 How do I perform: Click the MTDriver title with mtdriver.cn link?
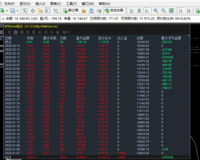pyautogui.click(x=31, y=26)
